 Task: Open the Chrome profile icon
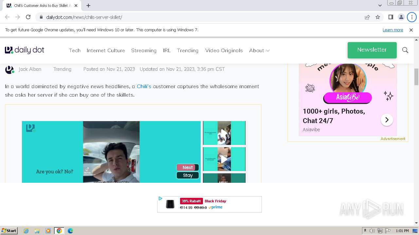point(401,17)
